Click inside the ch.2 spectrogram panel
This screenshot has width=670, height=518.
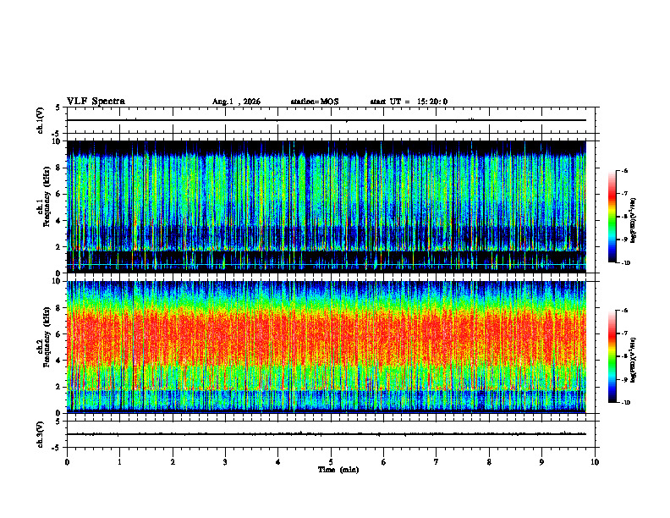coord(326,347)
